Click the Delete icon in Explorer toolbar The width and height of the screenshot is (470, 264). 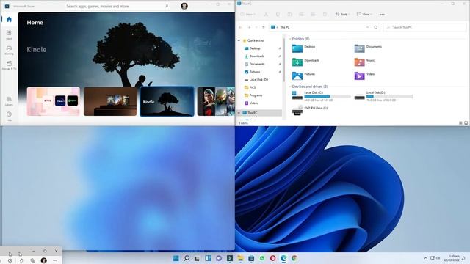tap(325, 15)
